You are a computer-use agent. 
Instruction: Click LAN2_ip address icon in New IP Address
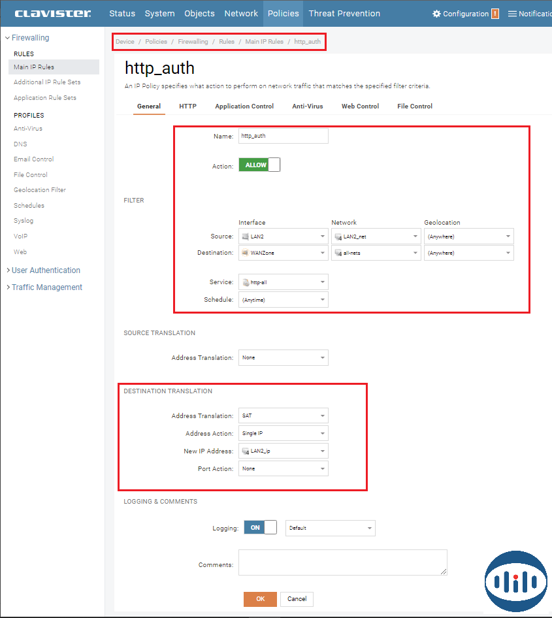pyautogui.click(x=246, y=451)
